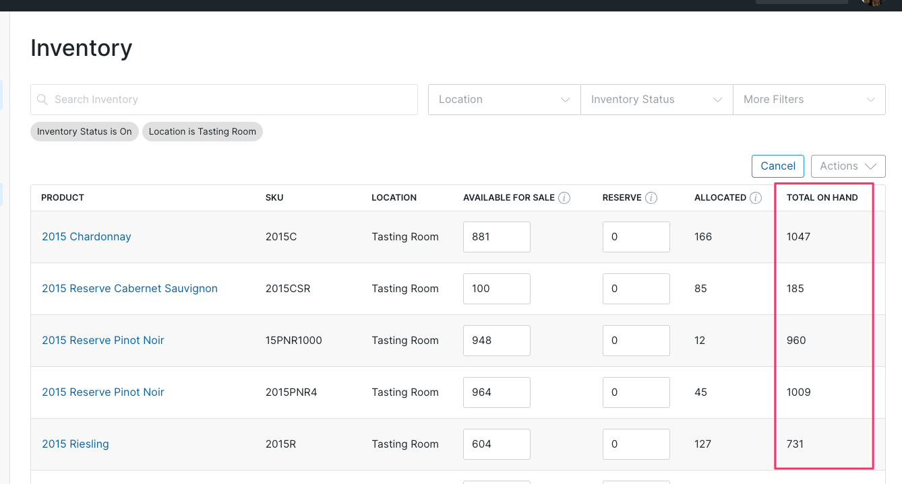This screenshot has height=484, width=902.
Task: Click the Actions button
Action: (x=847, y=166)
